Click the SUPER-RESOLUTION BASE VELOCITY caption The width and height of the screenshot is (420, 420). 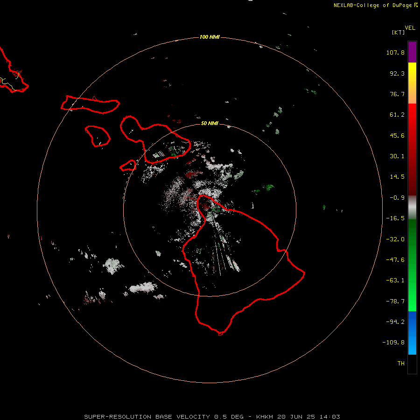pyautogui.click(x=212, y=417)
